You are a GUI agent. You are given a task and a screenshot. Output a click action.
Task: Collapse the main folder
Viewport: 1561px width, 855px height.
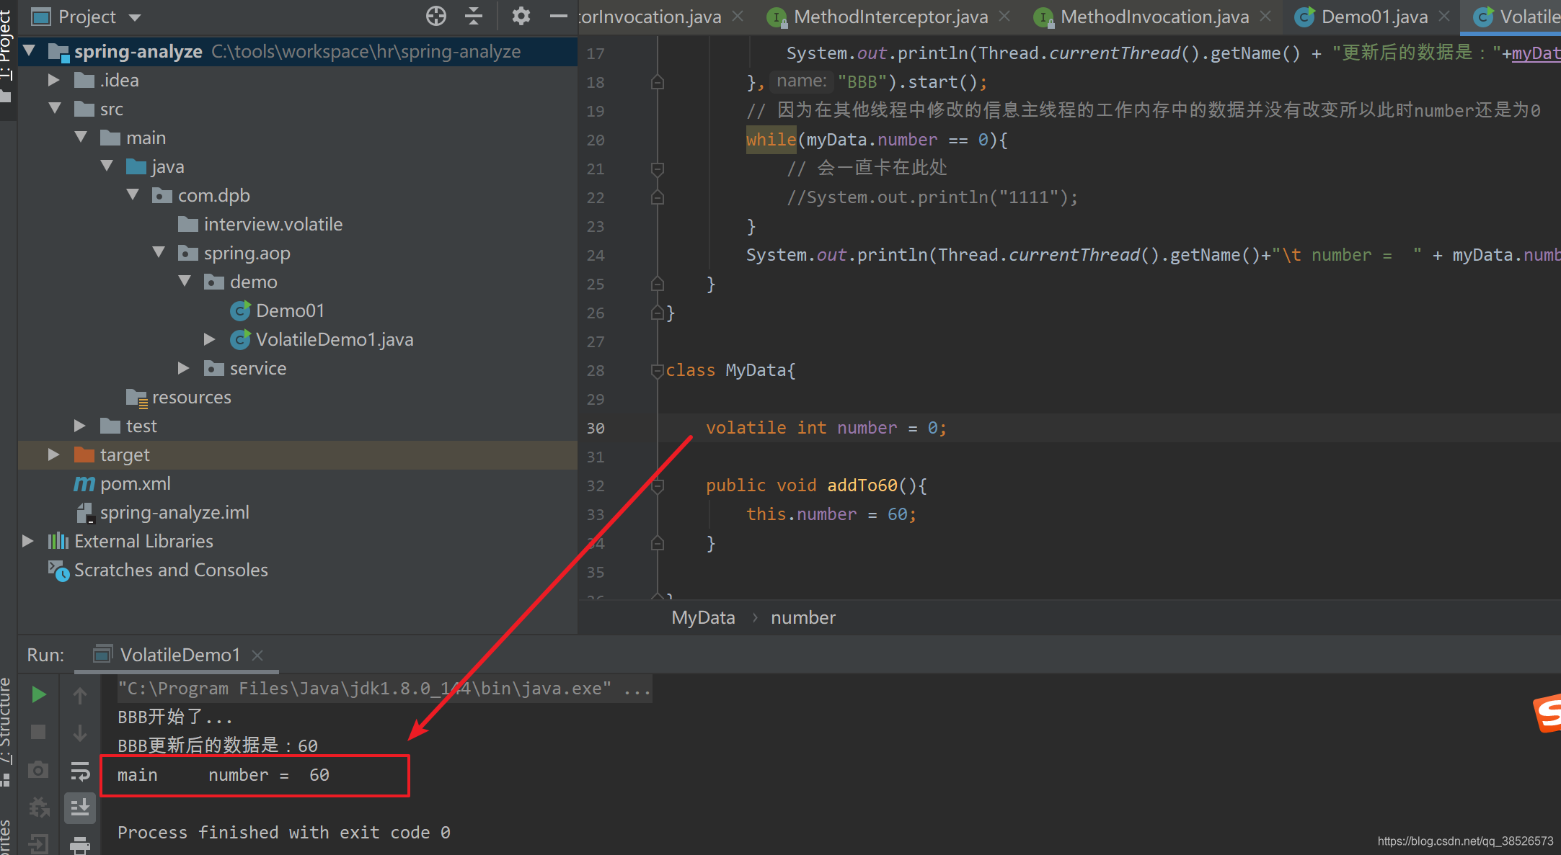81,138
